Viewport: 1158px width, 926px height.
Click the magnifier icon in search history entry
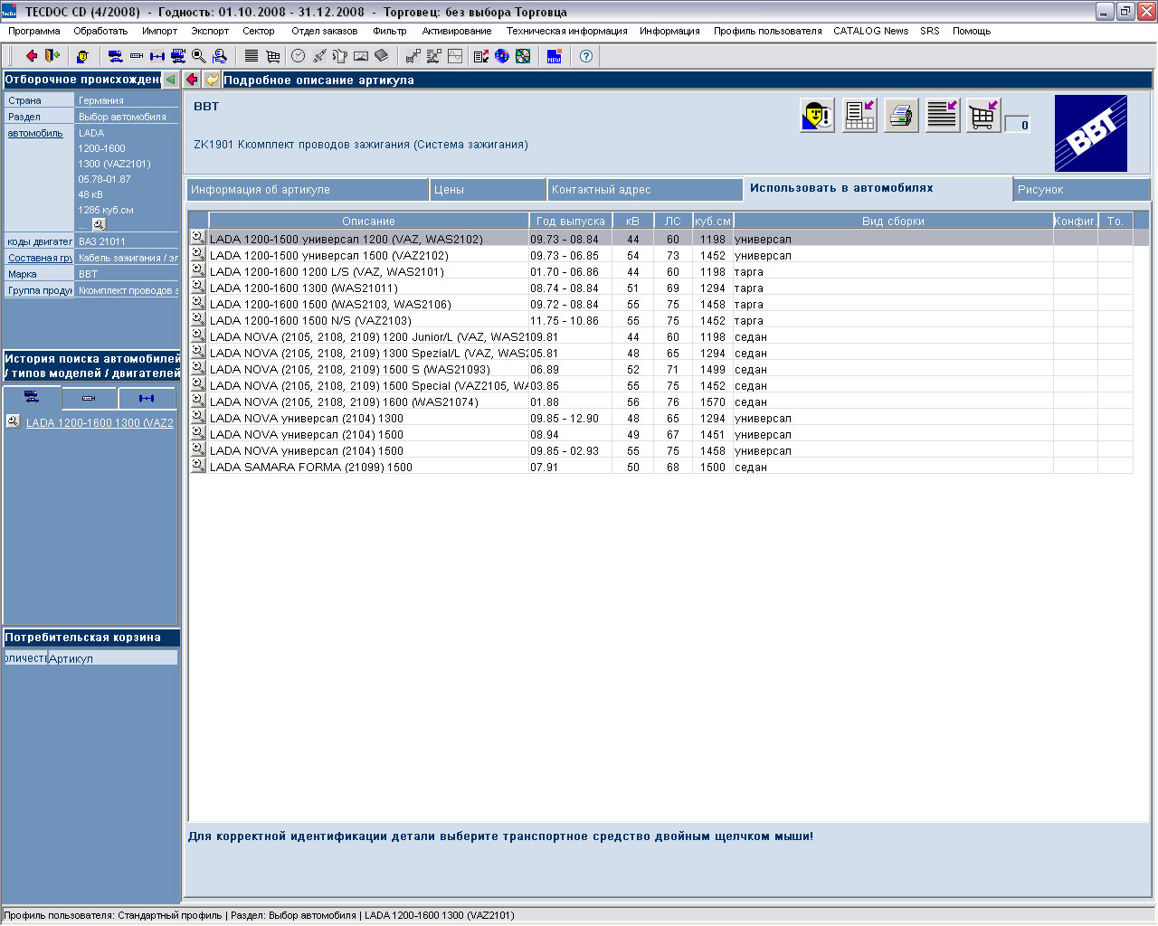coord(13,420)
